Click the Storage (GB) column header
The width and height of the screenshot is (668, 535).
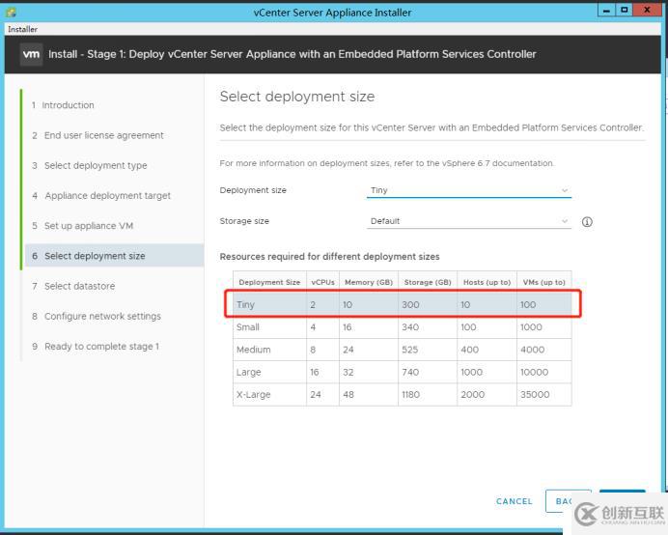[x=428, y=282]
